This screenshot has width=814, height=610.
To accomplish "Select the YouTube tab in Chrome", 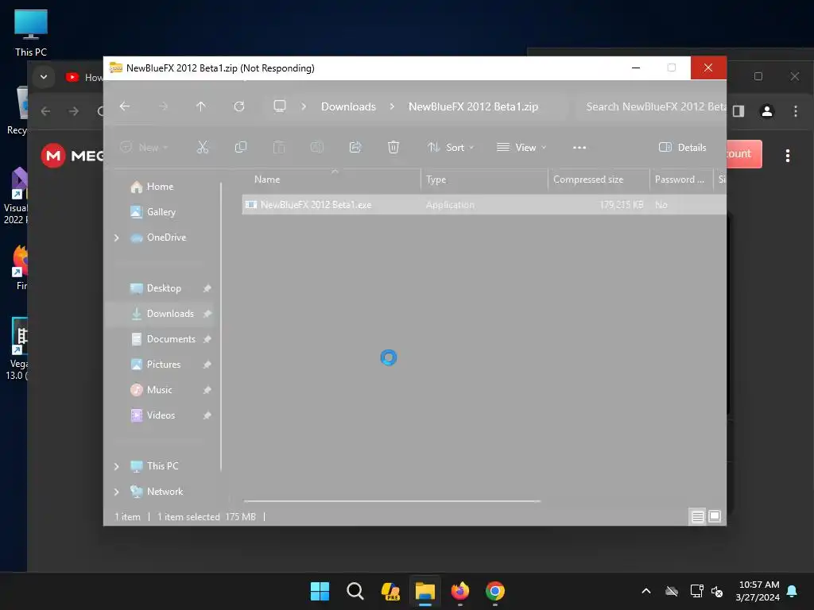I will point(83,77).
